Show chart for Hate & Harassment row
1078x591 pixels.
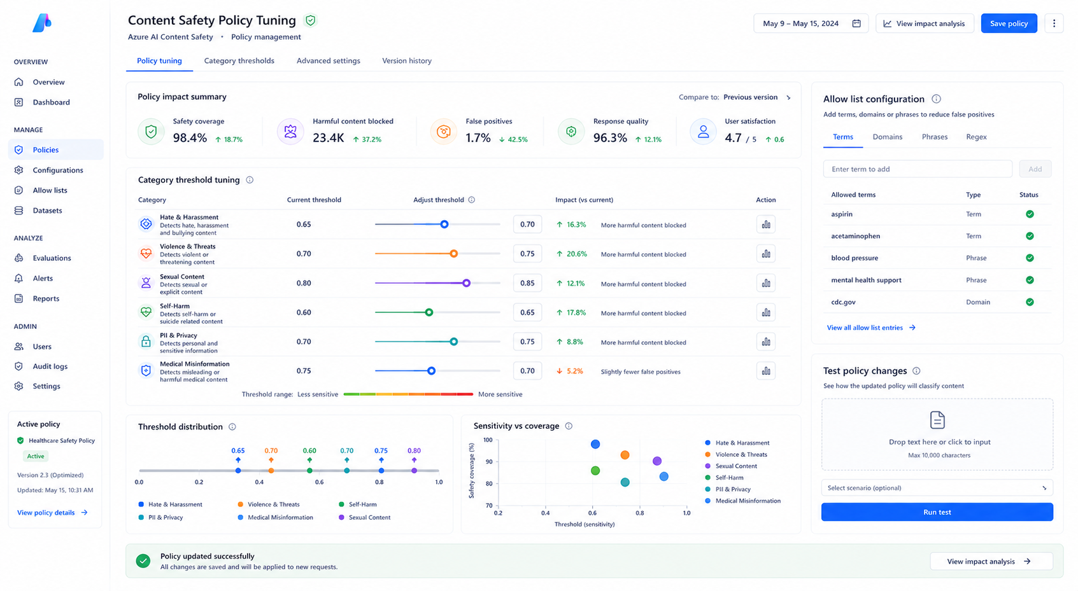766,225
